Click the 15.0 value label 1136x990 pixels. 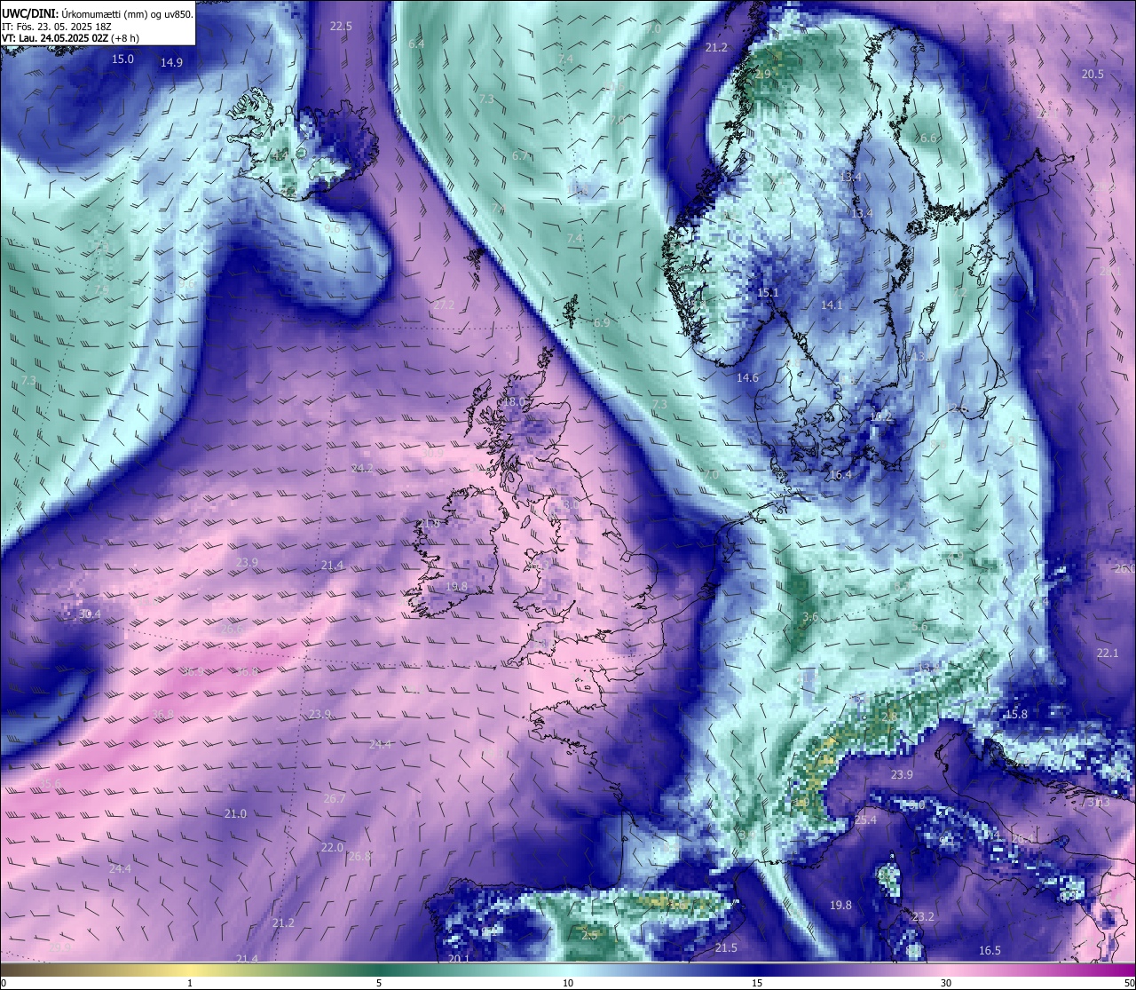(x=122, y=59)
